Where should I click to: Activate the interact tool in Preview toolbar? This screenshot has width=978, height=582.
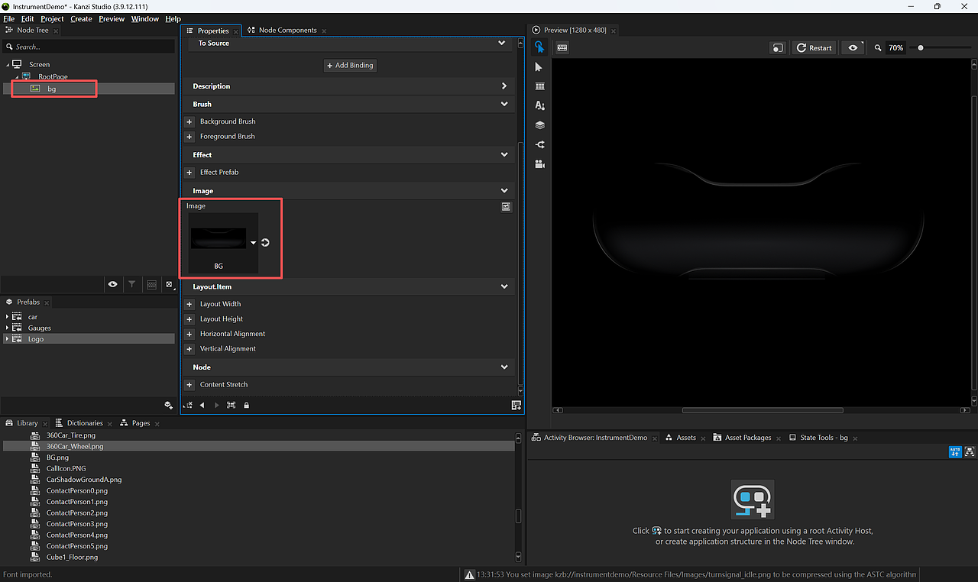click(x=539, y=47)
